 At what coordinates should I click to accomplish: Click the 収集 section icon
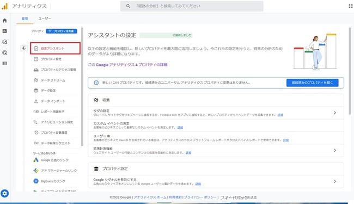click(96, 100)
